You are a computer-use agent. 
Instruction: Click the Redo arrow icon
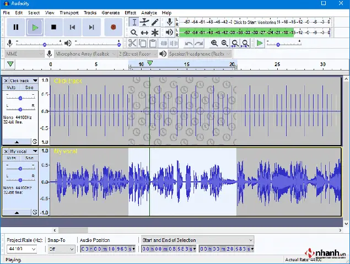point(199,43)
